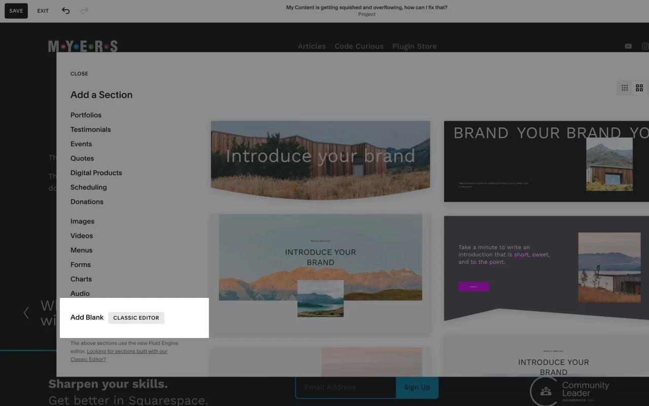649x406 pixels.
Task: Pick the mountain INTRODUCE YOUR BRAND layout
Action: click(x=320, y=274)
